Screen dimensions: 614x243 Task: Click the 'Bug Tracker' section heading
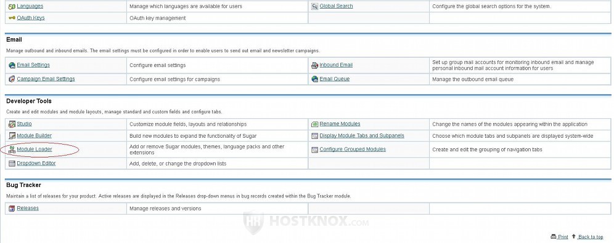(x=23, y=185)
